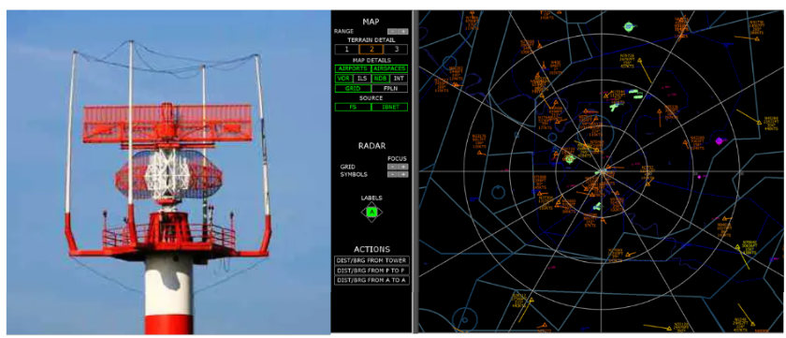Toggle AIRPORTS map detail
Screen dimensions: 786x338
(353, 68)
